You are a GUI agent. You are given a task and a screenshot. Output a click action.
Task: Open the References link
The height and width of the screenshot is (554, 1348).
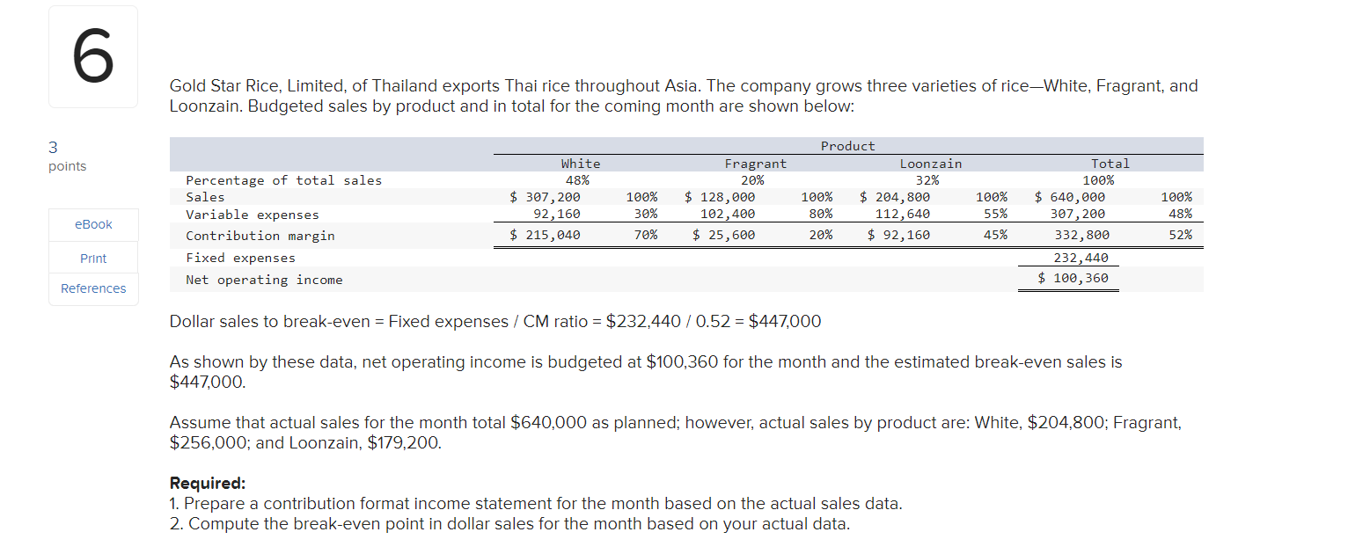pyautogui.click(x=92, y=288)
